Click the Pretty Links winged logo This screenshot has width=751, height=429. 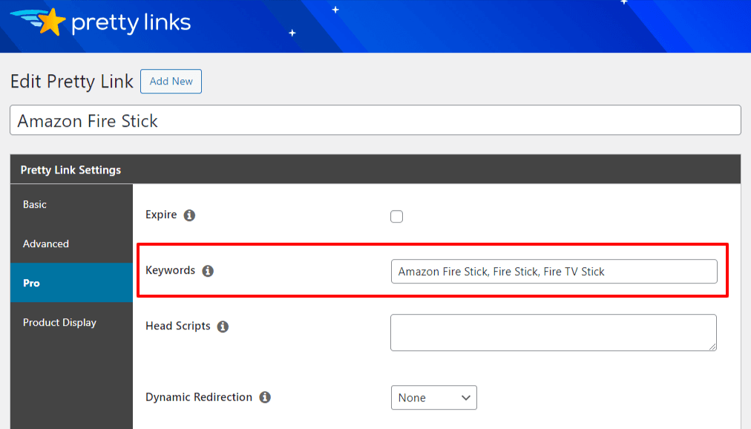(36, 22)
